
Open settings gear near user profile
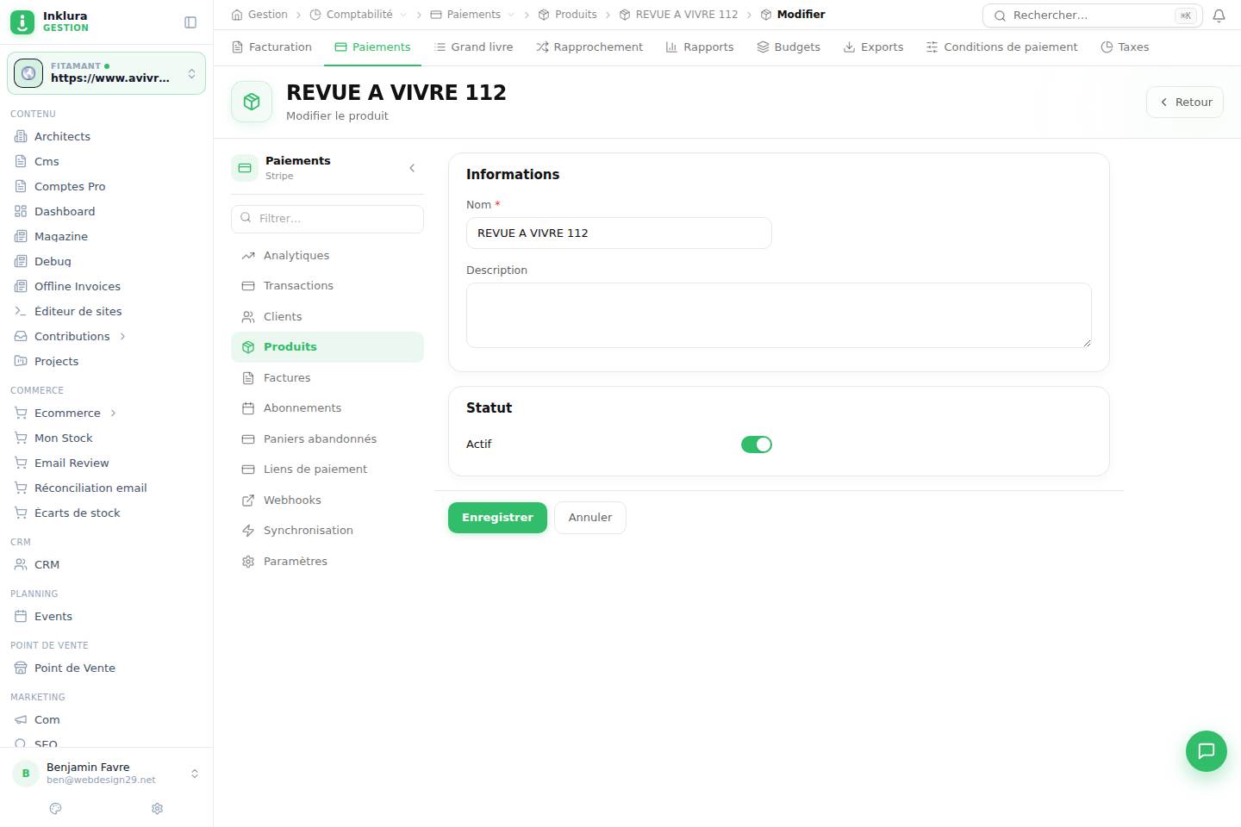(157, 808)
